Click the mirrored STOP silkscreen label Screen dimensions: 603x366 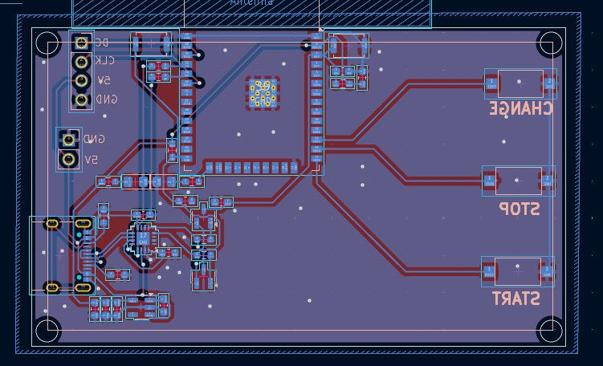pyautogui.click(x=518, y=209)
